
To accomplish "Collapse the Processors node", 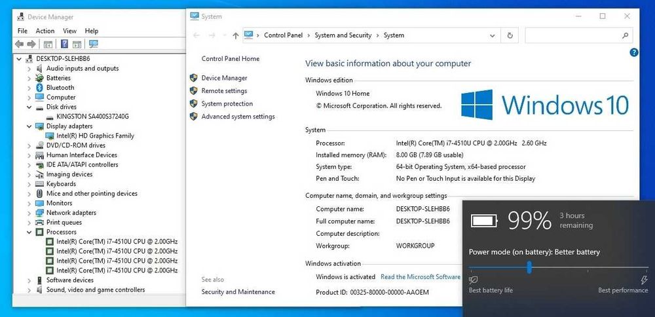I will pos(29,232).
